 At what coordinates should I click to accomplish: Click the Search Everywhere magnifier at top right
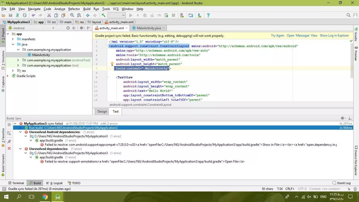click(x=348, y=16)
